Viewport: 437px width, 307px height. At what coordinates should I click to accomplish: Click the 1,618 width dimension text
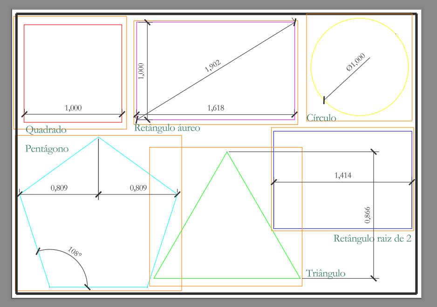pyautogui.click(x=215, y=108)
